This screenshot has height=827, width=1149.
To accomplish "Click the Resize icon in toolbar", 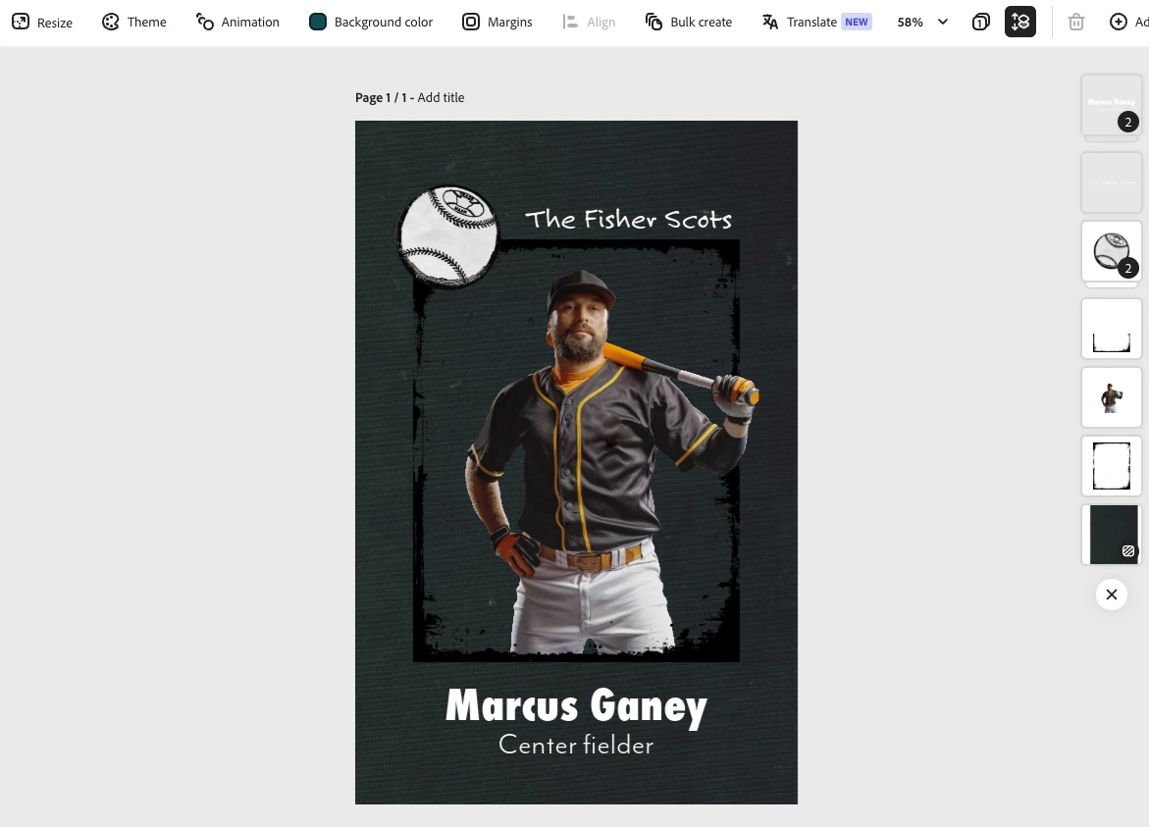I will click(21, 22).
